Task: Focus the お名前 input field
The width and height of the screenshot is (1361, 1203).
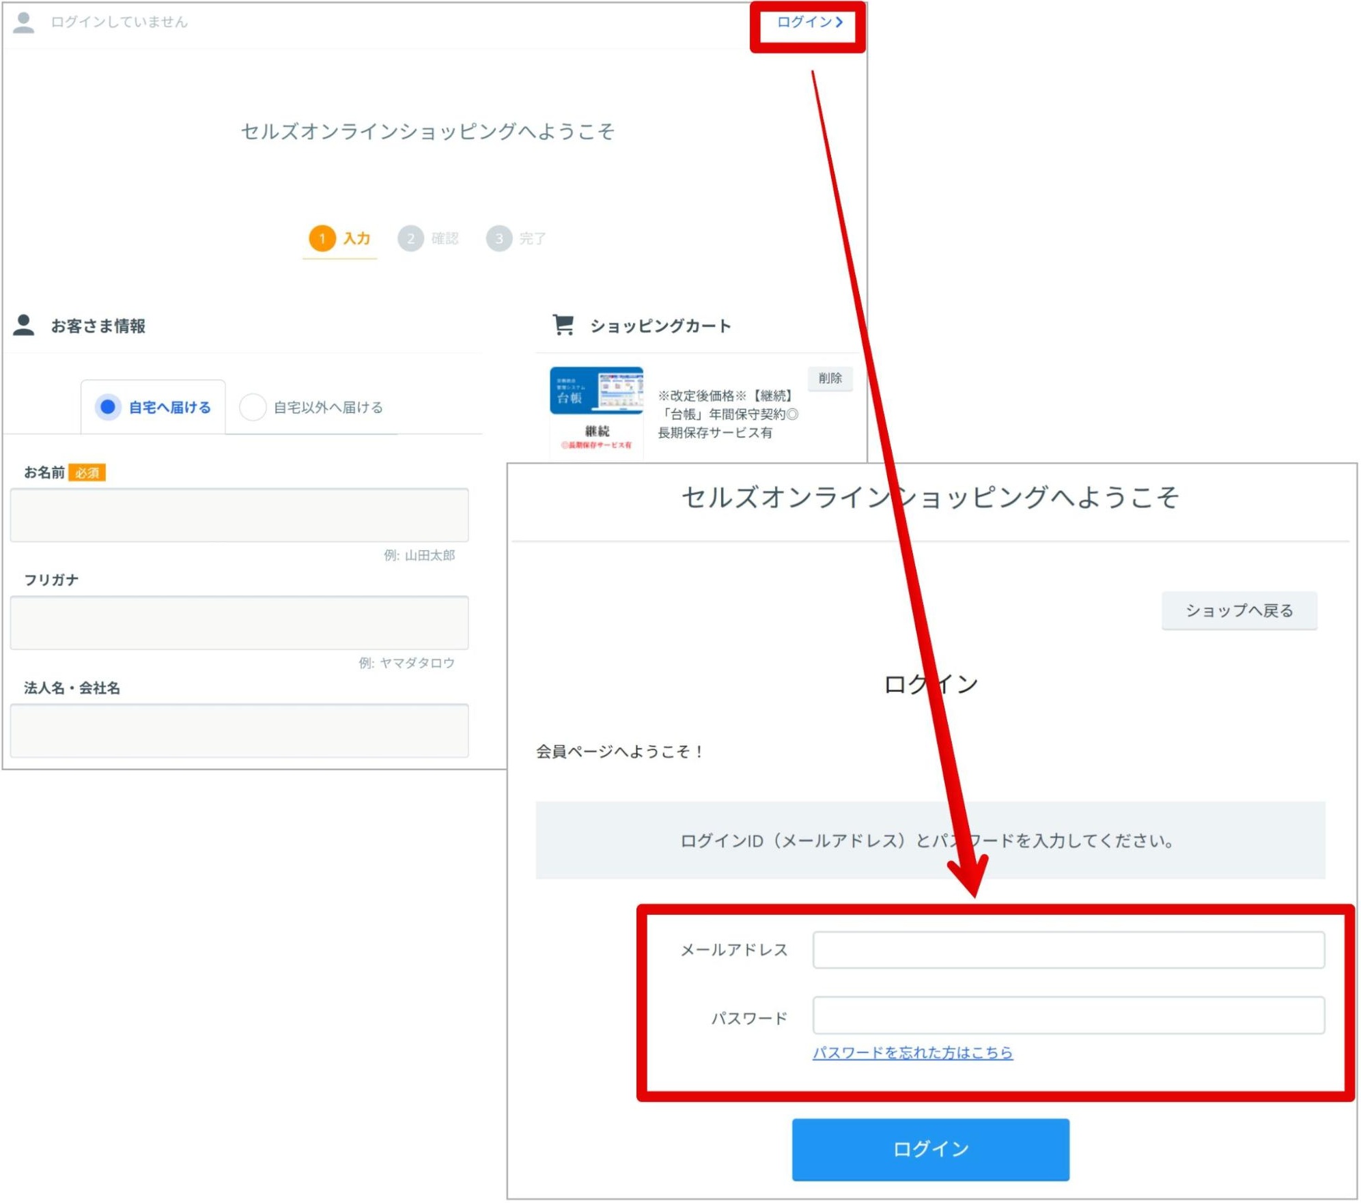Action: click(x=240, y=515)
